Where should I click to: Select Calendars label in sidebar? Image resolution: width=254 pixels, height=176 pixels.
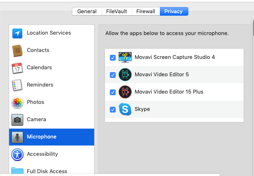[39, 68]
